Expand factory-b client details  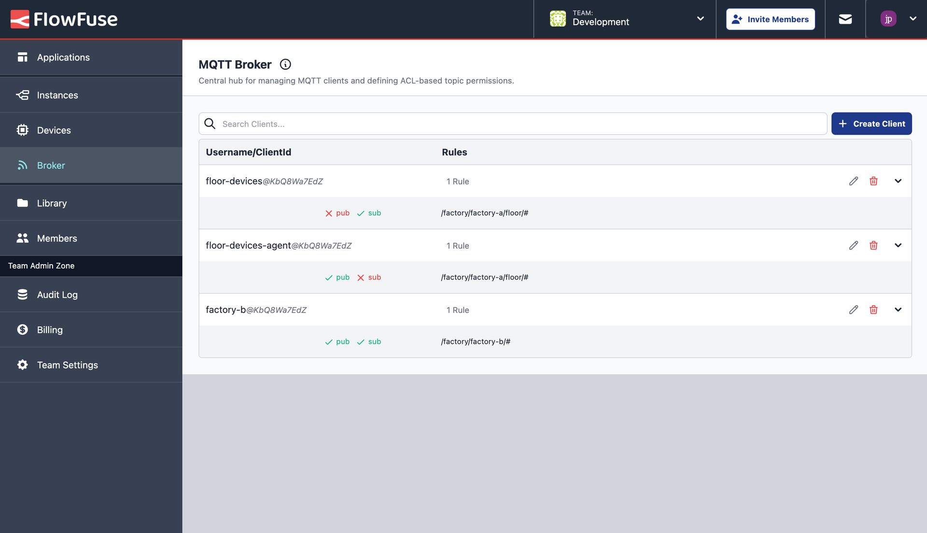pos(898,309)
